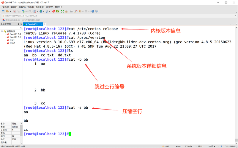The height and width of the screenshot is (148, 238).
Task: Open the 编辑(E) menu
Action: [14, 7]
